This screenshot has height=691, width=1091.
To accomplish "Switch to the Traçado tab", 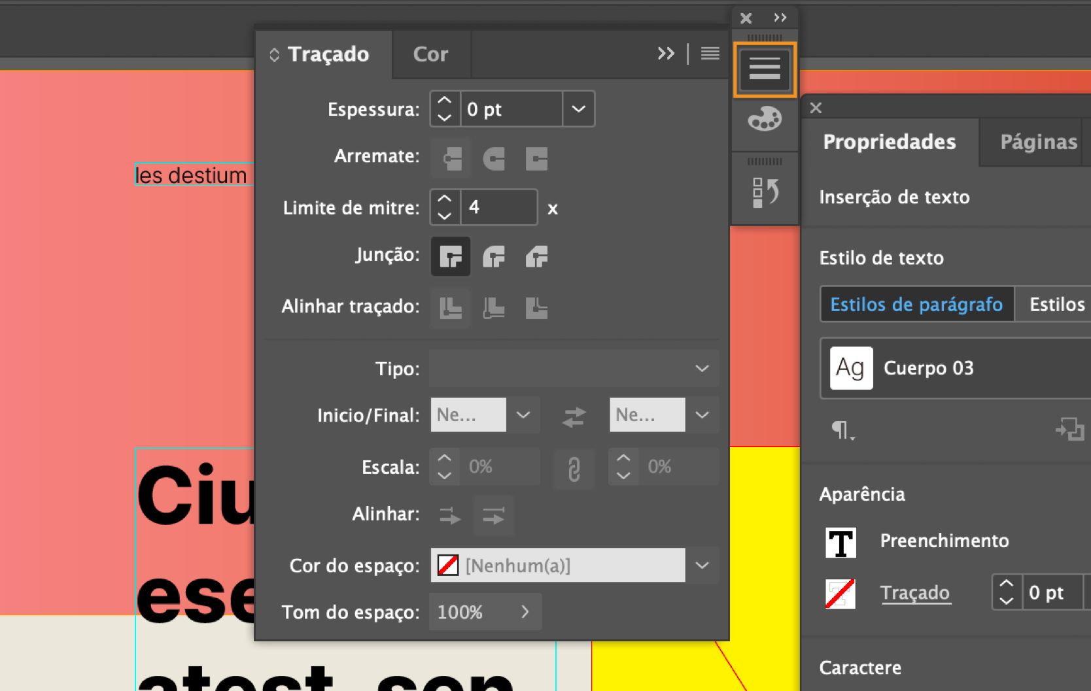I will (328, 54).
